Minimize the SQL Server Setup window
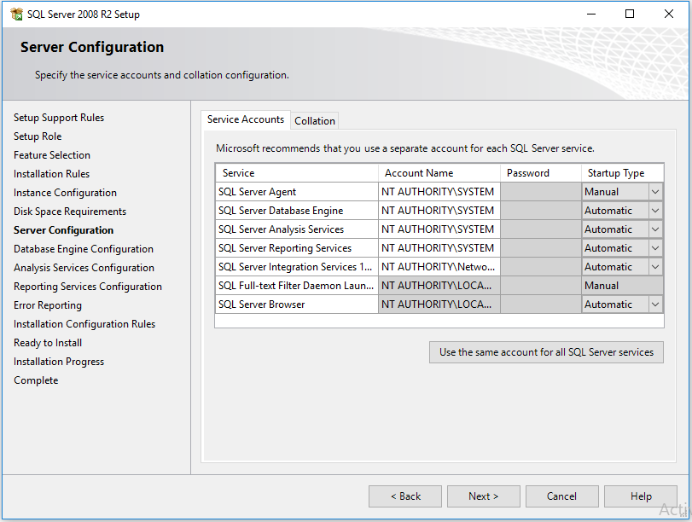 [591, 14]
